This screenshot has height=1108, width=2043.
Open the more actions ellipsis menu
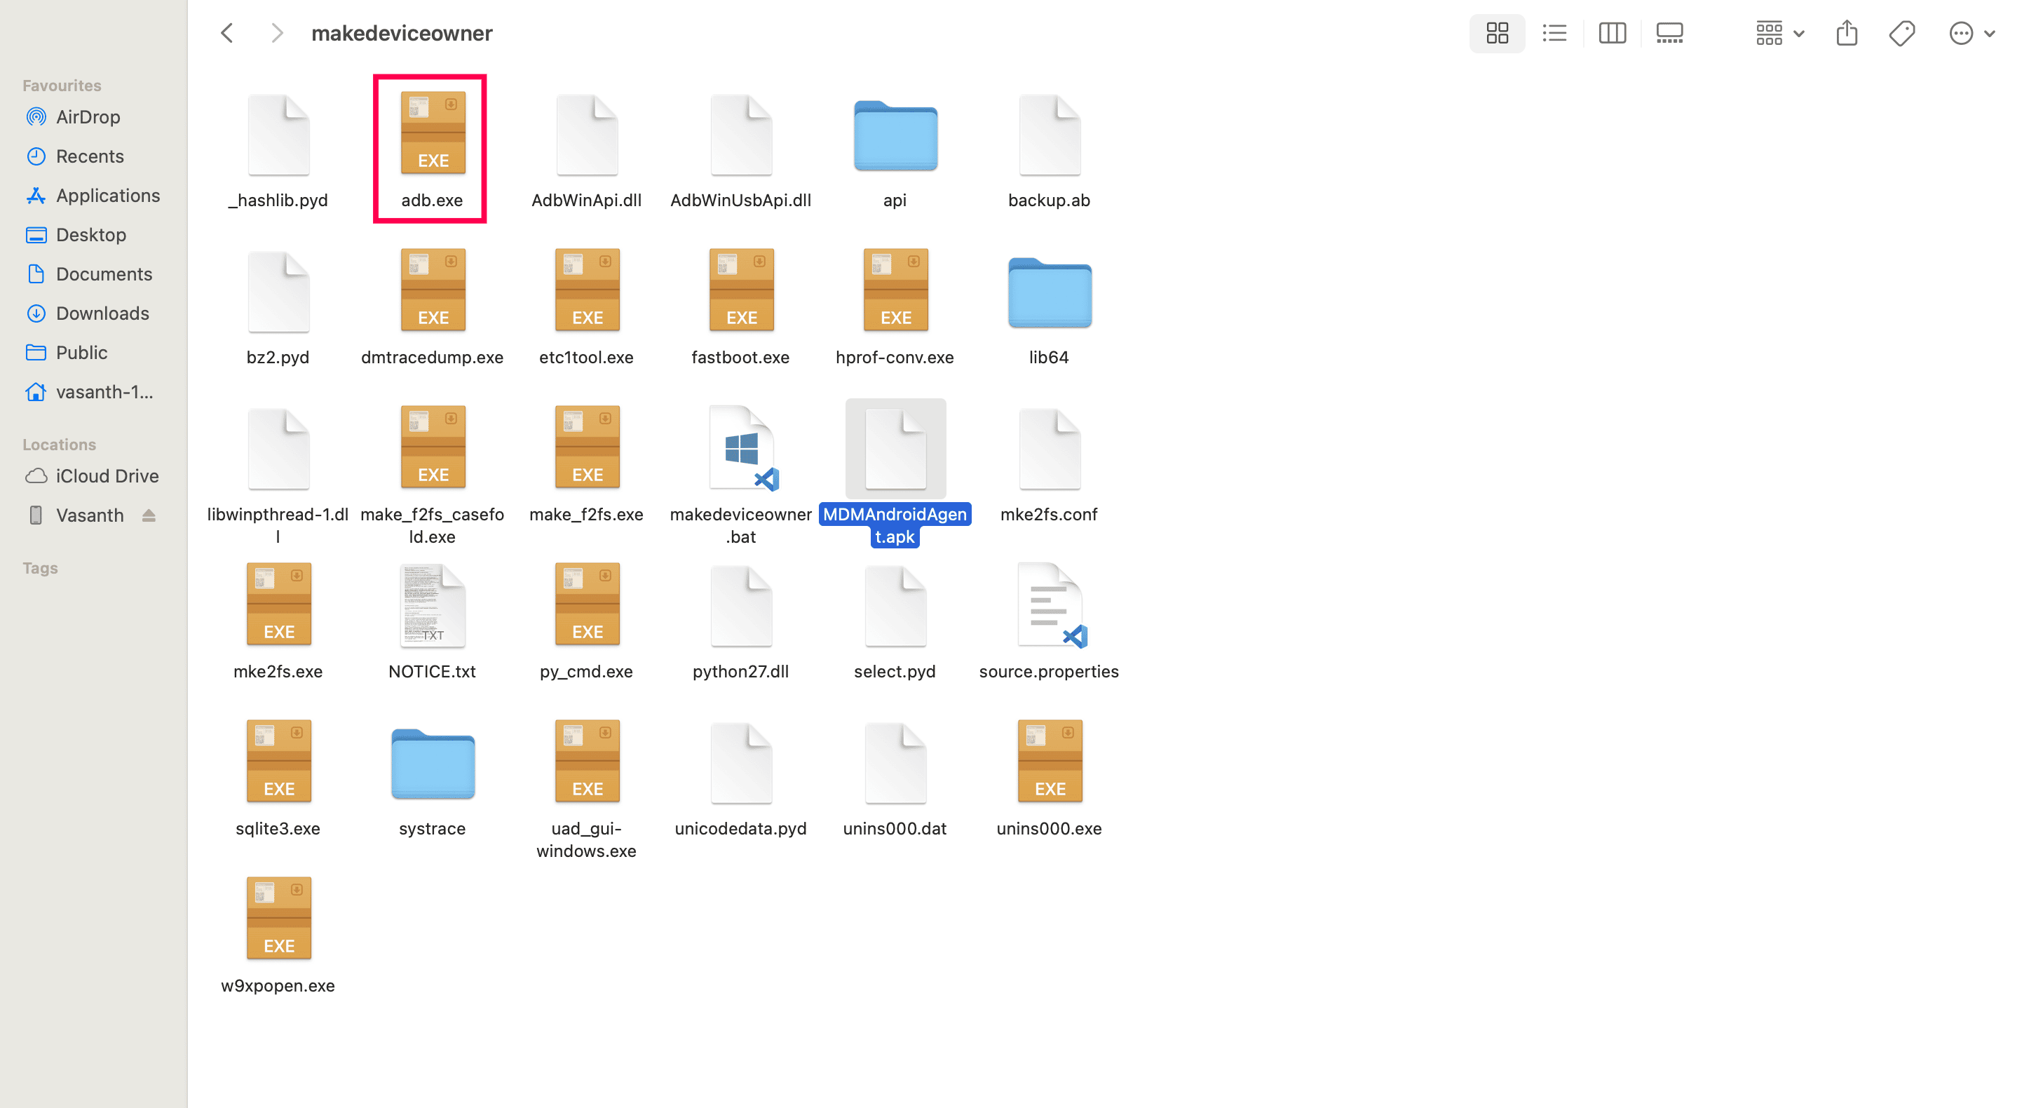(1971, 34)
